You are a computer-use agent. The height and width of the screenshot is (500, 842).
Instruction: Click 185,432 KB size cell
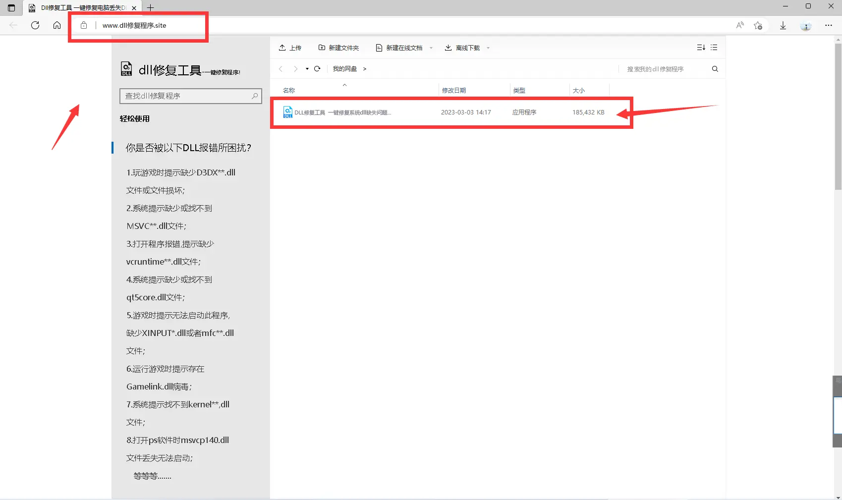588,112
